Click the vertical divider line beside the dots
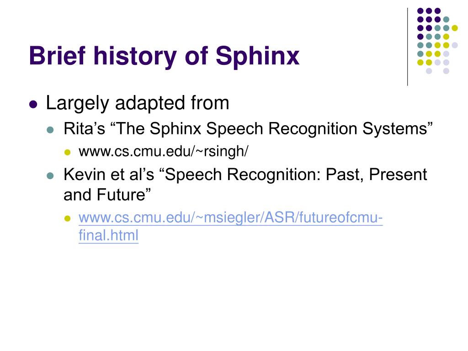Image resolution: width=468 pixels, height=351 pixels. click(407, 47)
